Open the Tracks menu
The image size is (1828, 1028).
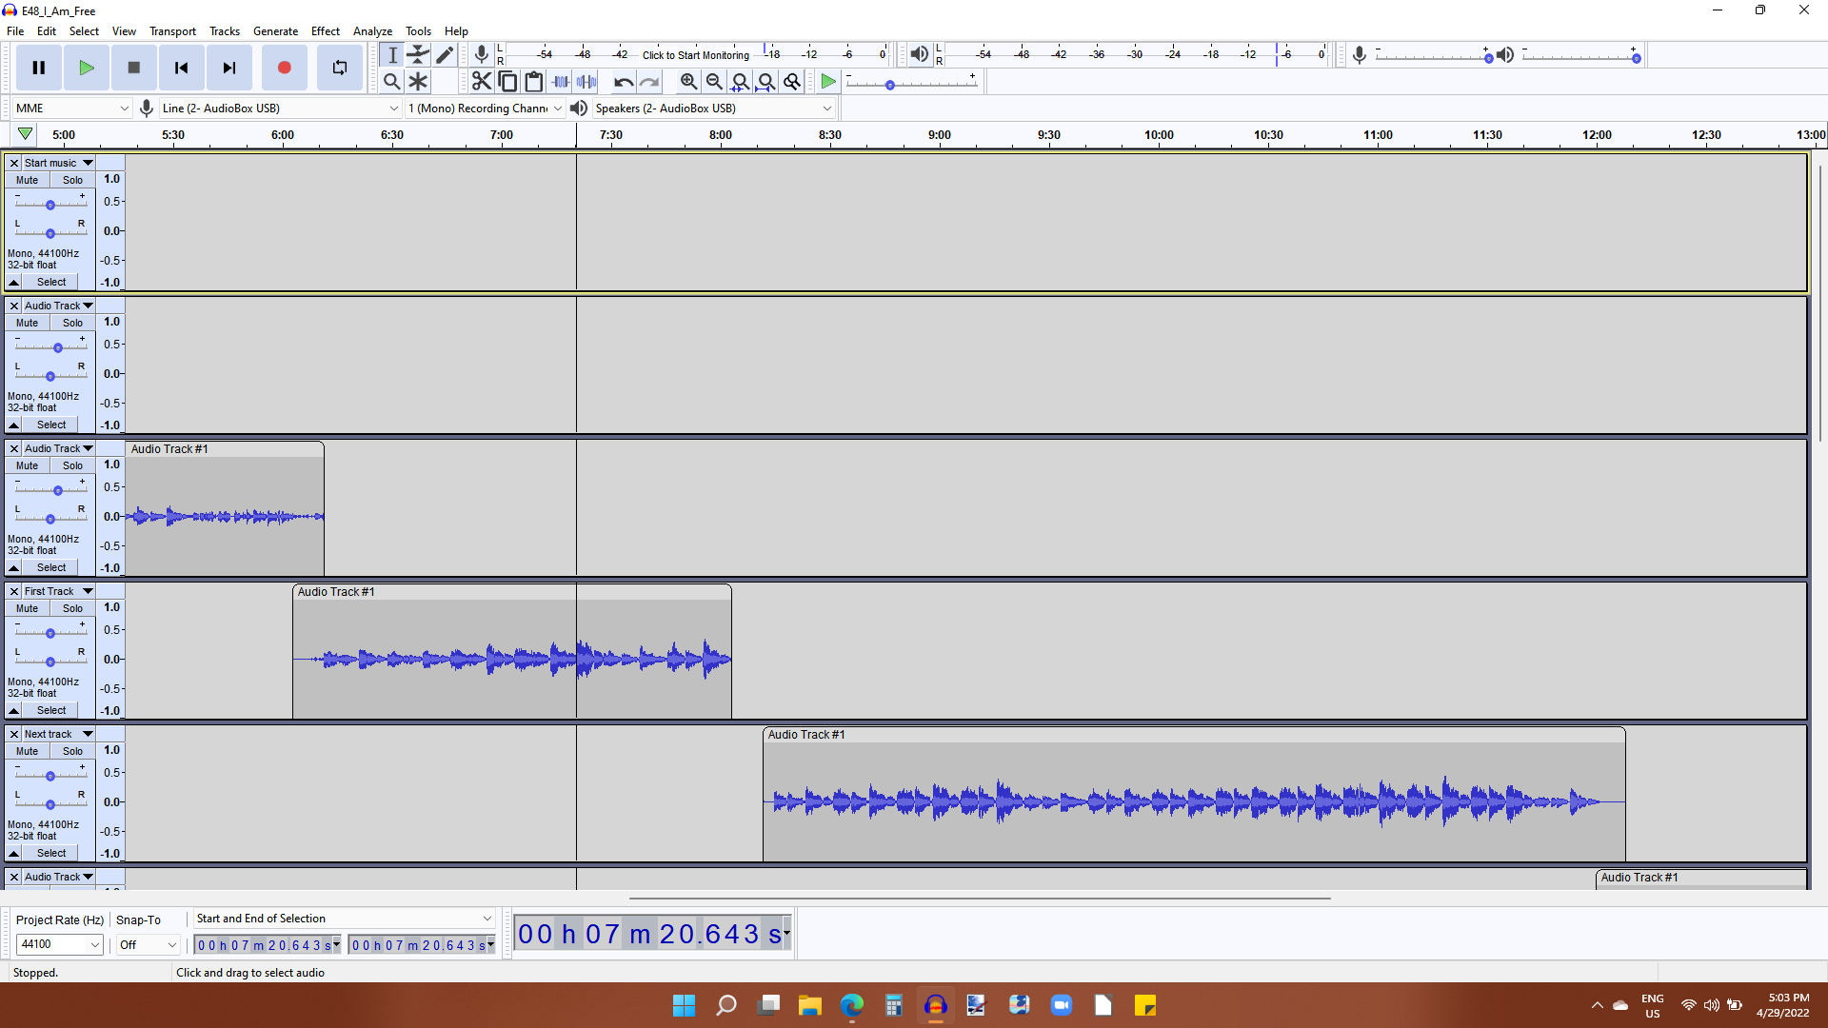tap(225, 31)
